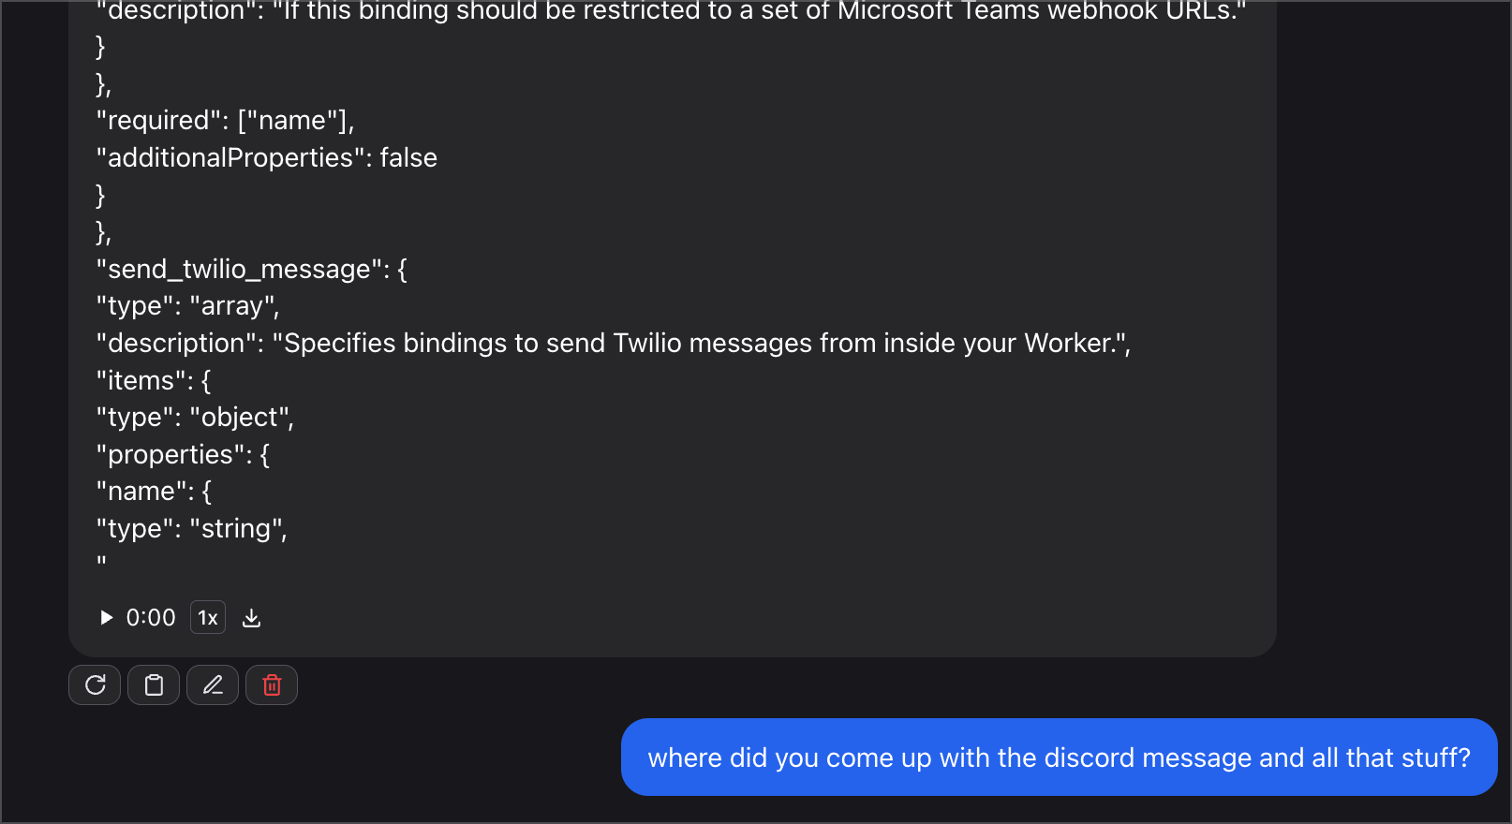Image resolution: width=1512 pixels, height=824 pixels.
Task: Delete the message using the red trash icon
Action: pos(272,685)
